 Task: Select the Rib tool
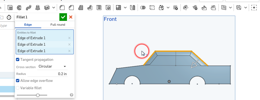(90, 8)
